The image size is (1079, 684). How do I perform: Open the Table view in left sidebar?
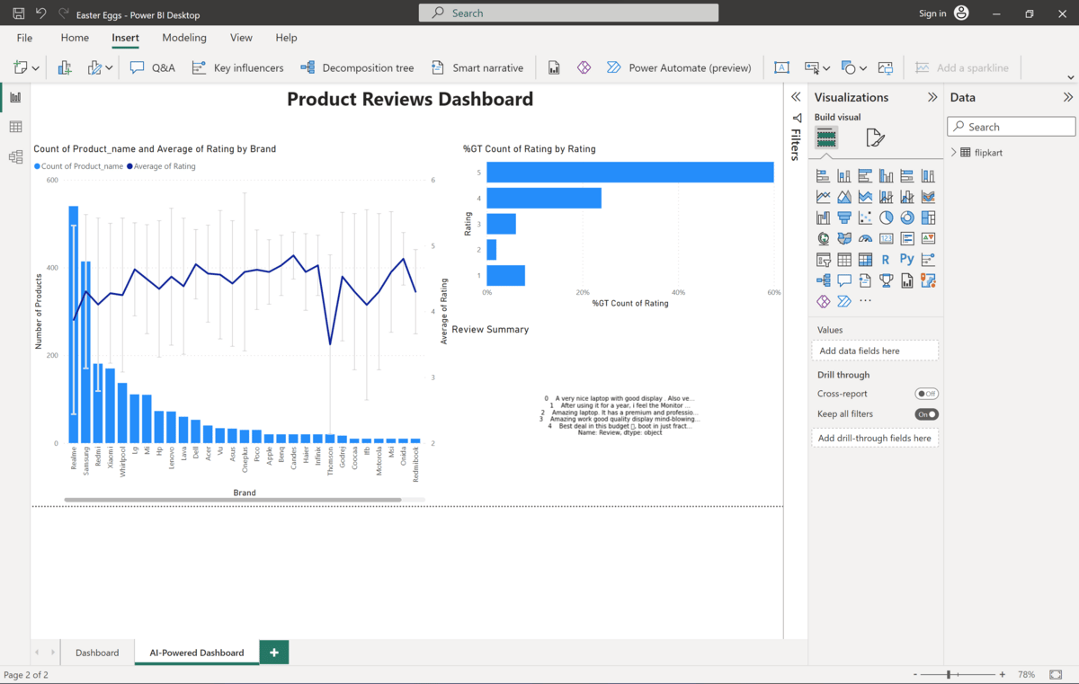15,127
